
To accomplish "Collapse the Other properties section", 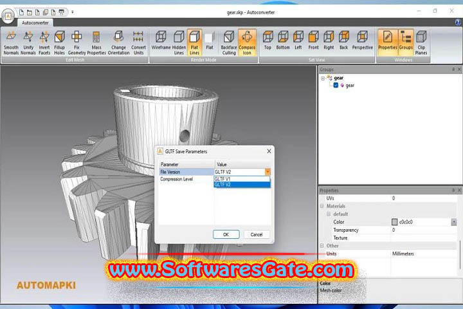I will point(322,245).
